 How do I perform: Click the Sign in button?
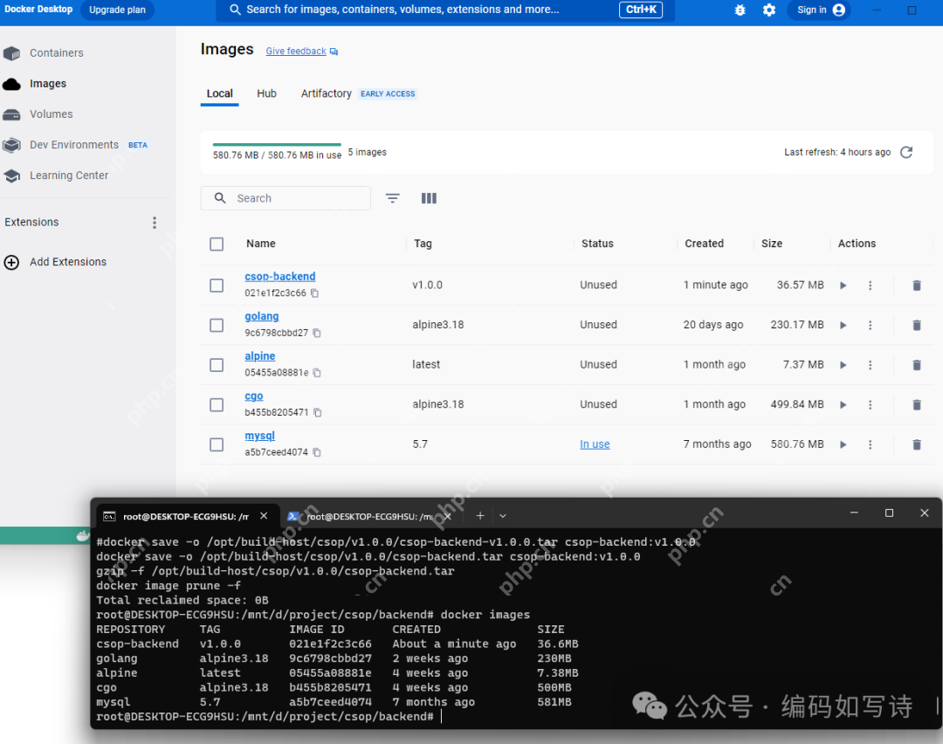pyautogui.click(x=819, y=10)
